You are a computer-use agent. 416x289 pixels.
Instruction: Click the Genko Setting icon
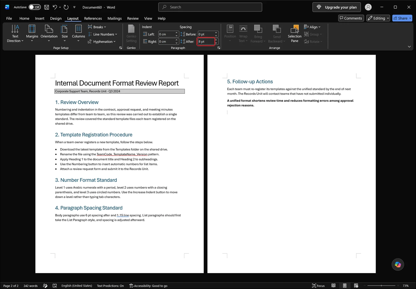coord(131,34)
